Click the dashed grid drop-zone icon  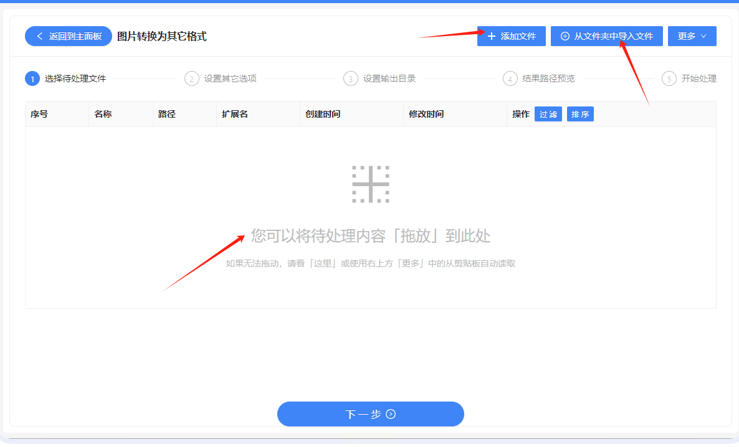click(371, 184)
